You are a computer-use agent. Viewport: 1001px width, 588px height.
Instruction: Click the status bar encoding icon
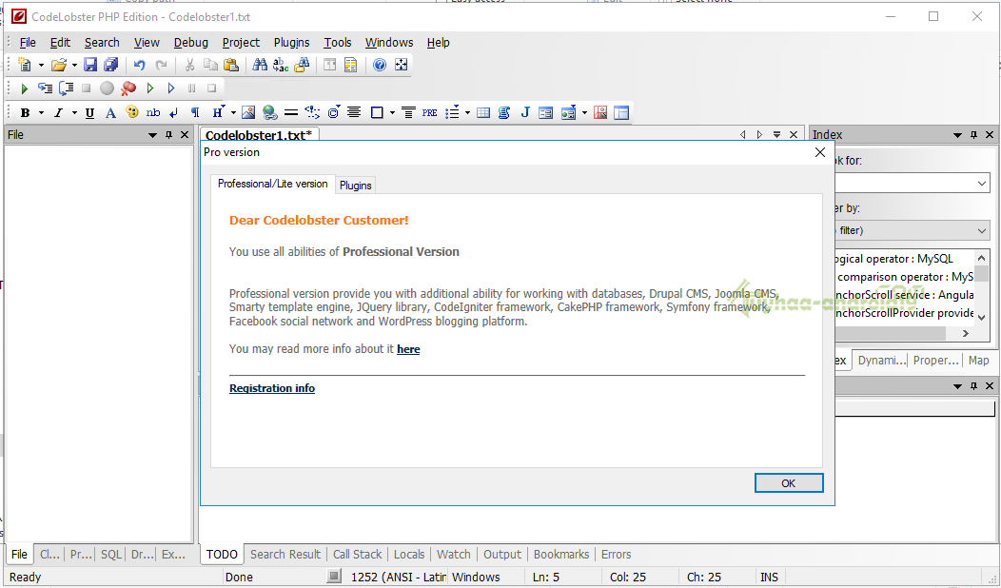[334, 577]
